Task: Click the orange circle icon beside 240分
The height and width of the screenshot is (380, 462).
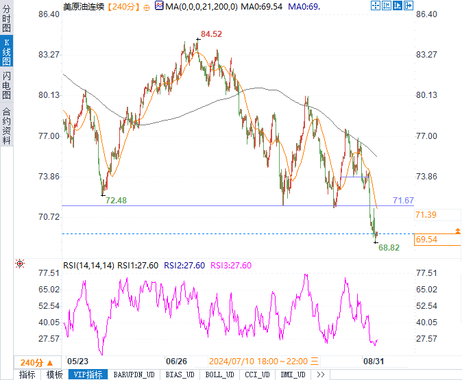Action: point(147,8)
